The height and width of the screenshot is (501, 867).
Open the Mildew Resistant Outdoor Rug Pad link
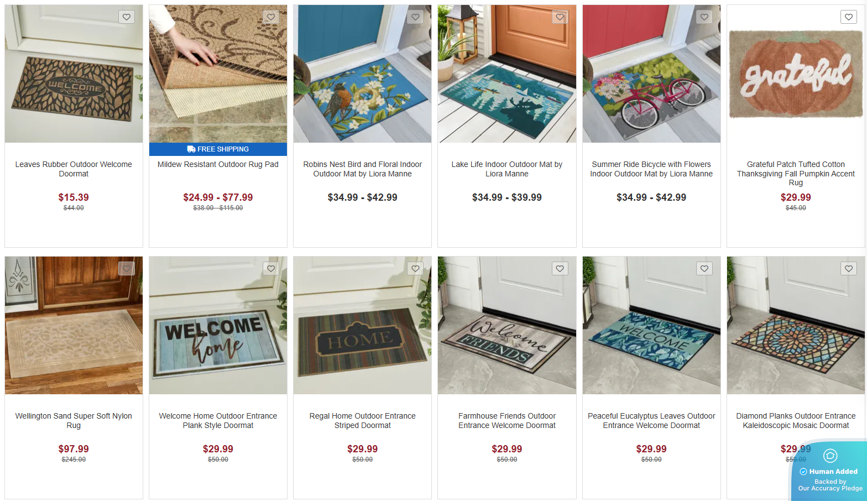pyautogui.click(x=218, y=164)
